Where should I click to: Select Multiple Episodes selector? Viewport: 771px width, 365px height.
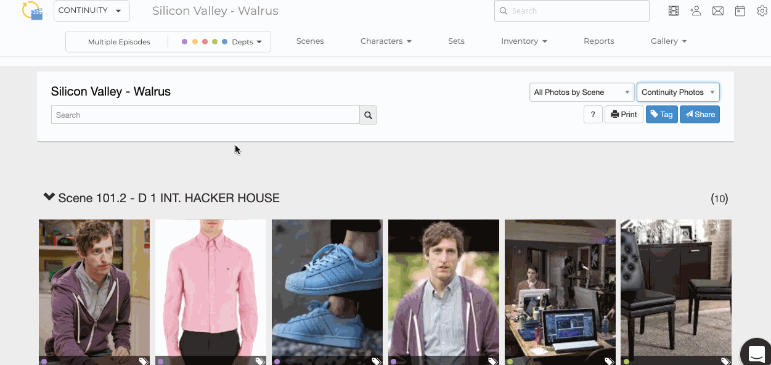pyautogui.click(x=119, y=42)
